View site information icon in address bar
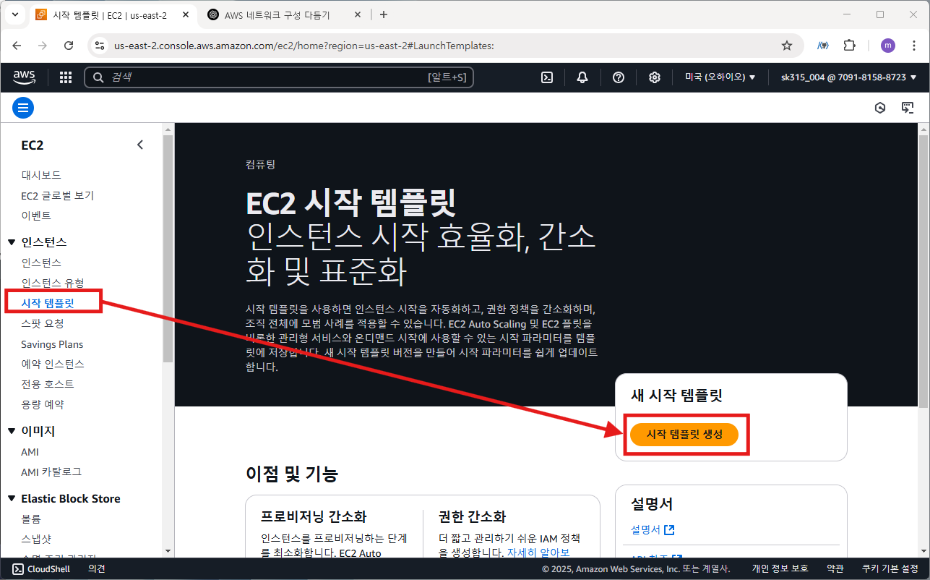 pos(100,46)
